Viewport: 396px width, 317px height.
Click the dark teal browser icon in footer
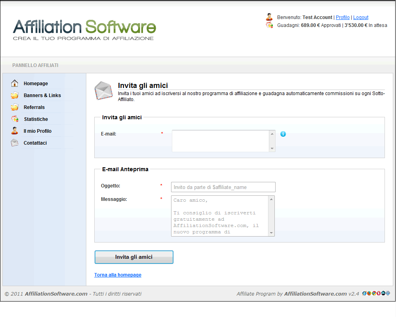coord(383,293)
